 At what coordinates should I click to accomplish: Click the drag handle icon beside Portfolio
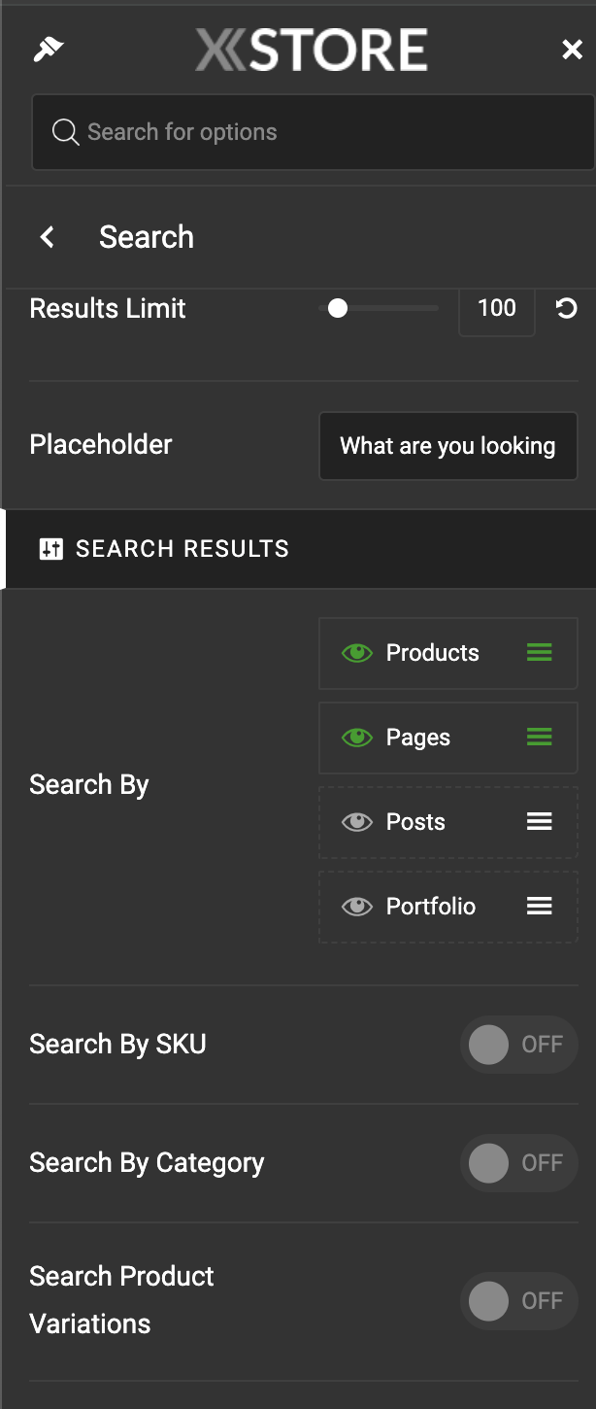click(x=540, y=907)
